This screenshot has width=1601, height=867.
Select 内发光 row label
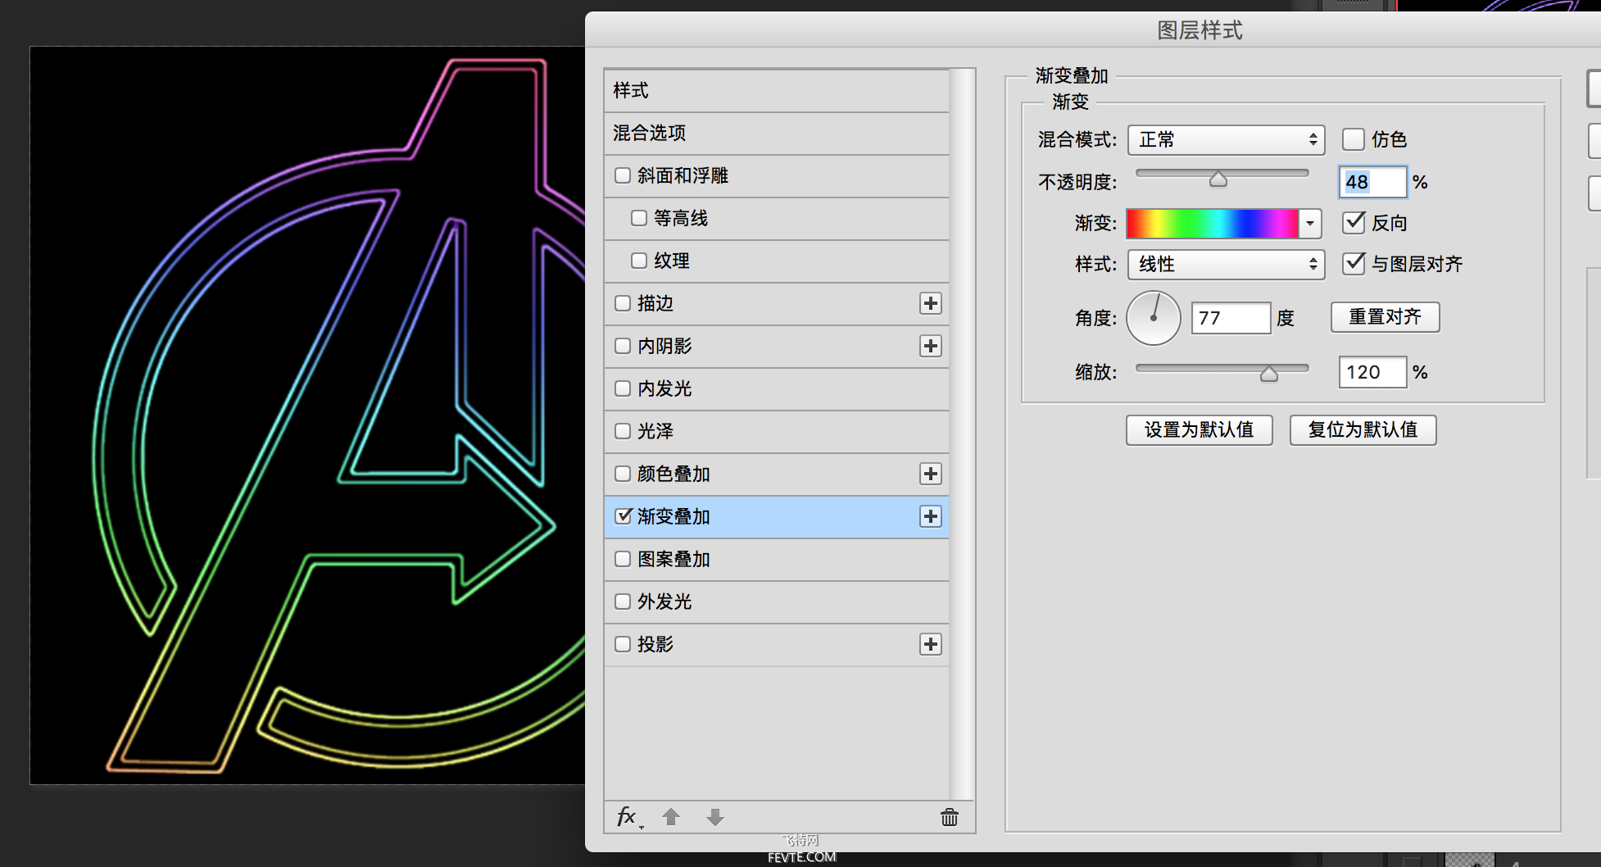tap(664, 388)
